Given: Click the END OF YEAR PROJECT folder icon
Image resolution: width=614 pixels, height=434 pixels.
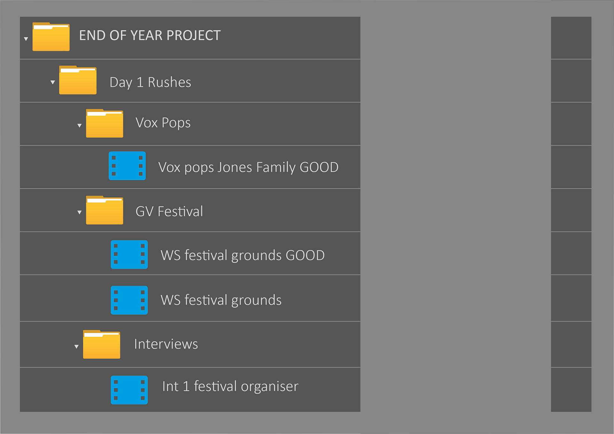Looking at the screenshot, I should click(51, 37).
